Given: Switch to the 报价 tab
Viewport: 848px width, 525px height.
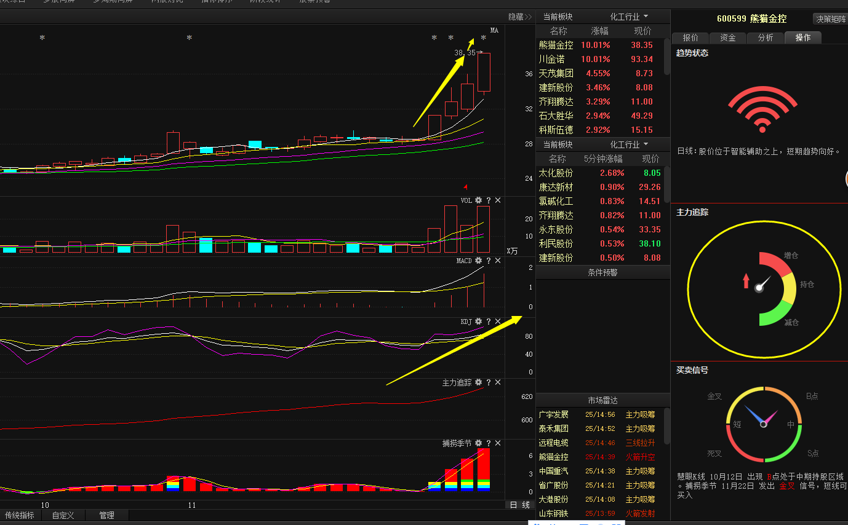Looking at the screenshot, I should click(x=690, y=37).
